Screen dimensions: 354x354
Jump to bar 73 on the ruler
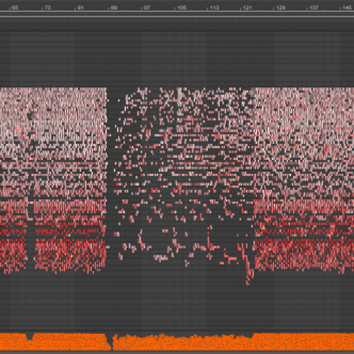coord(47,8)
